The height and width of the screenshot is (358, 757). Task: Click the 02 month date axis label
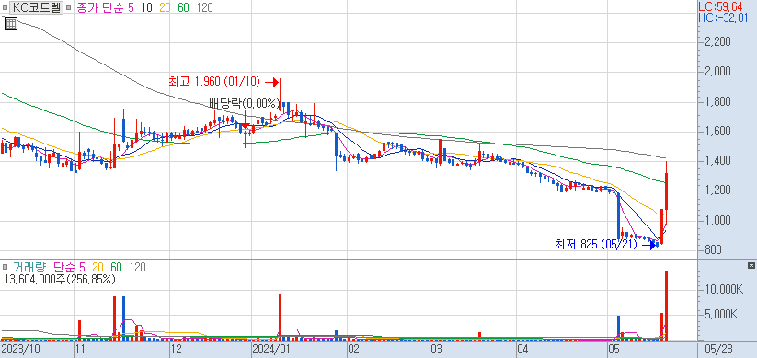tap(353, 349)
